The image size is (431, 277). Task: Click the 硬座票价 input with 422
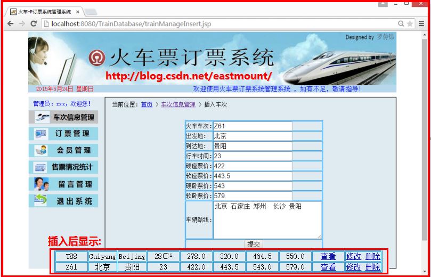point(253,166)
